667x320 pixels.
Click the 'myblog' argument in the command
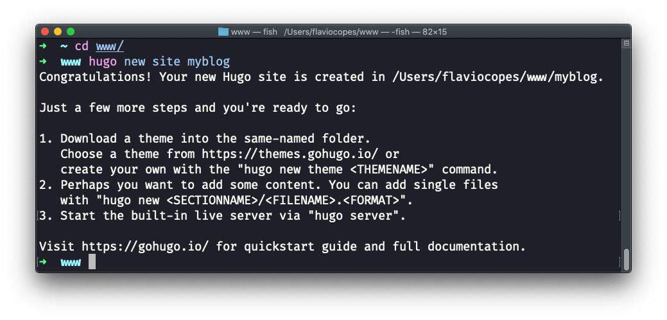coord(209,62)
